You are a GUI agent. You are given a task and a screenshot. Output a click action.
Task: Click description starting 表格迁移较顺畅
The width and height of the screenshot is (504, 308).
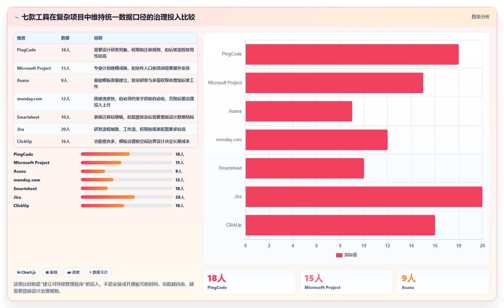(x=144, y=117)
